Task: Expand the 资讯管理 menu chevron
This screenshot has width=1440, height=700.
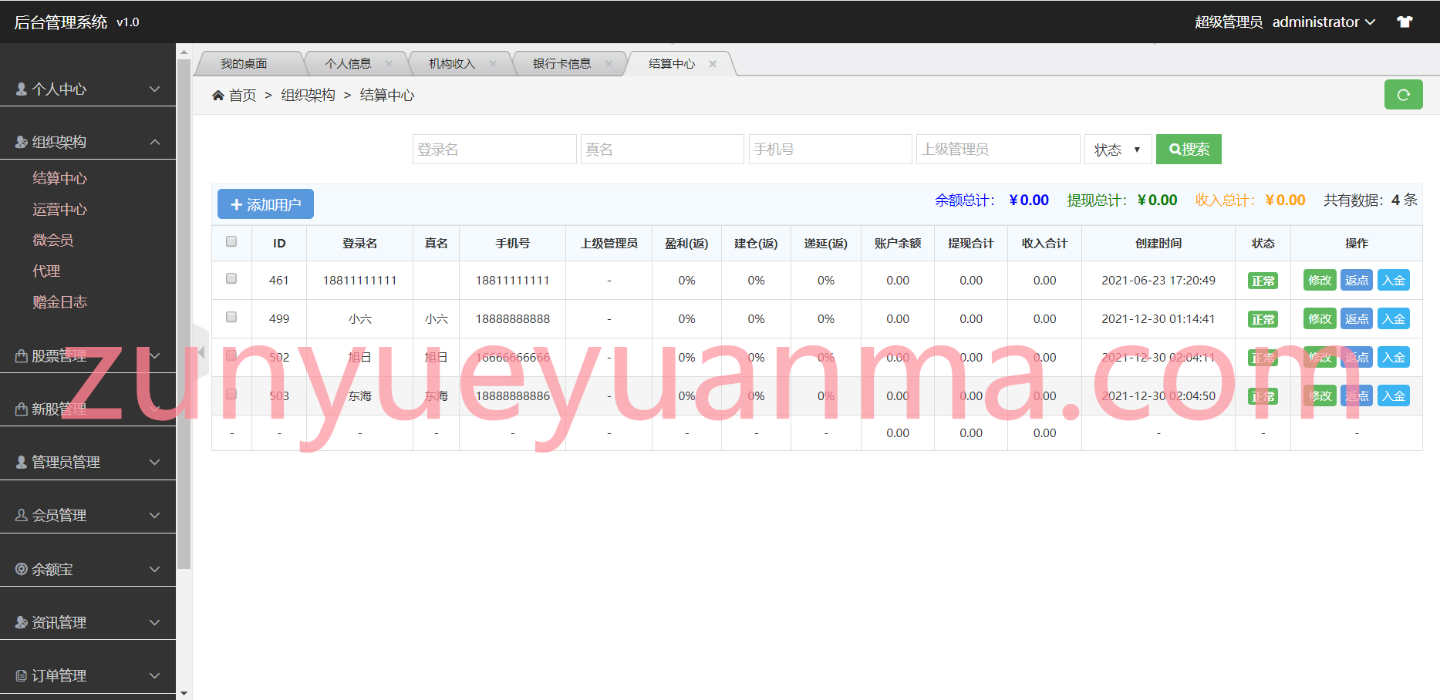Action: click(155, 622)
